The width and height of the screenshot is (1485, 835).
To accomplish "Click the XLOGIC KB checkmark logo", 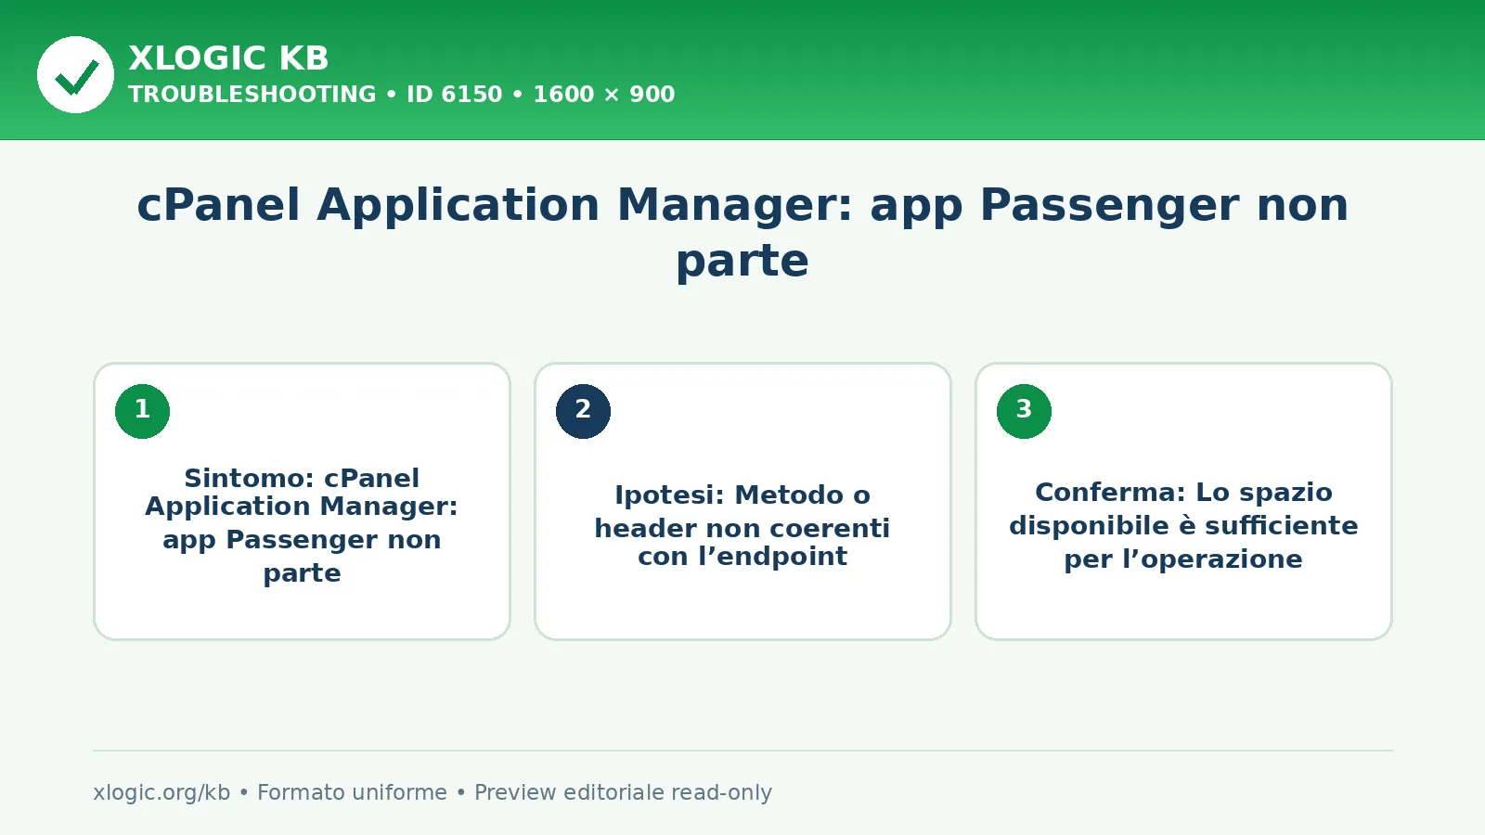I will coord(75,74).
